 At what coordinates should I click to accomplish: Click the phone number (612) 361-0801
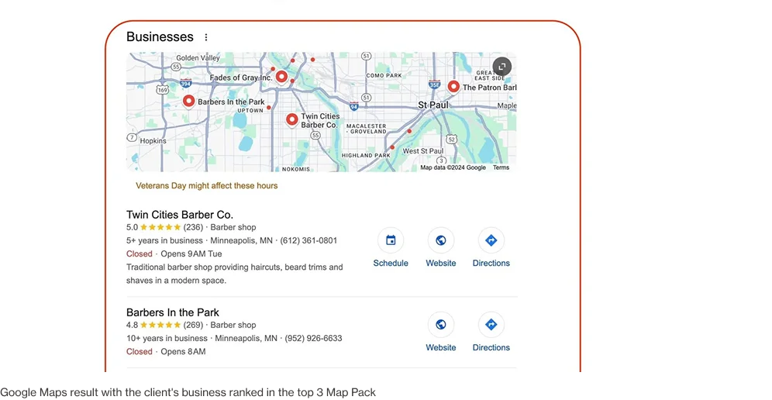pyautogui.click(x=308, y=241)
